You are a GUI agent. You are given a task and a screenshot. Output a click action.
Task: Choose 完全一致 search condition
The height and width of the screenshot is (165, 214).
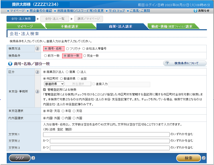point(85,56)
